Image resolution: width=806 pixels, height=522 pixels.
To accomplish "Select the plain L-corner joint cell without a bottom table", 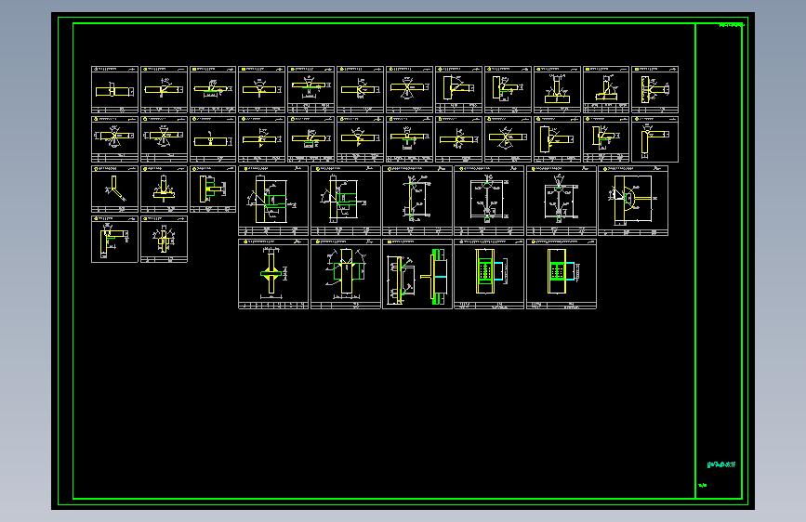I will click(654, 139).
